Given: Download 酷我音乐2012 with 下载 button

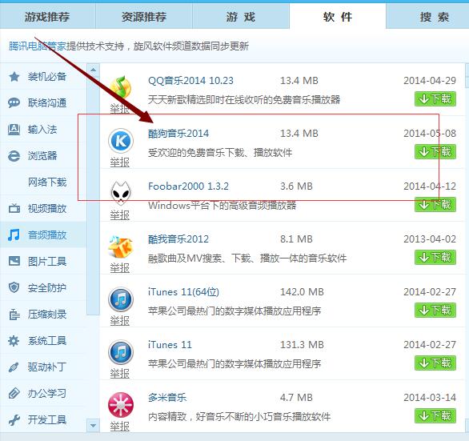Looking at the screenshot, I should pyautogui.click(x=435, y=257).
